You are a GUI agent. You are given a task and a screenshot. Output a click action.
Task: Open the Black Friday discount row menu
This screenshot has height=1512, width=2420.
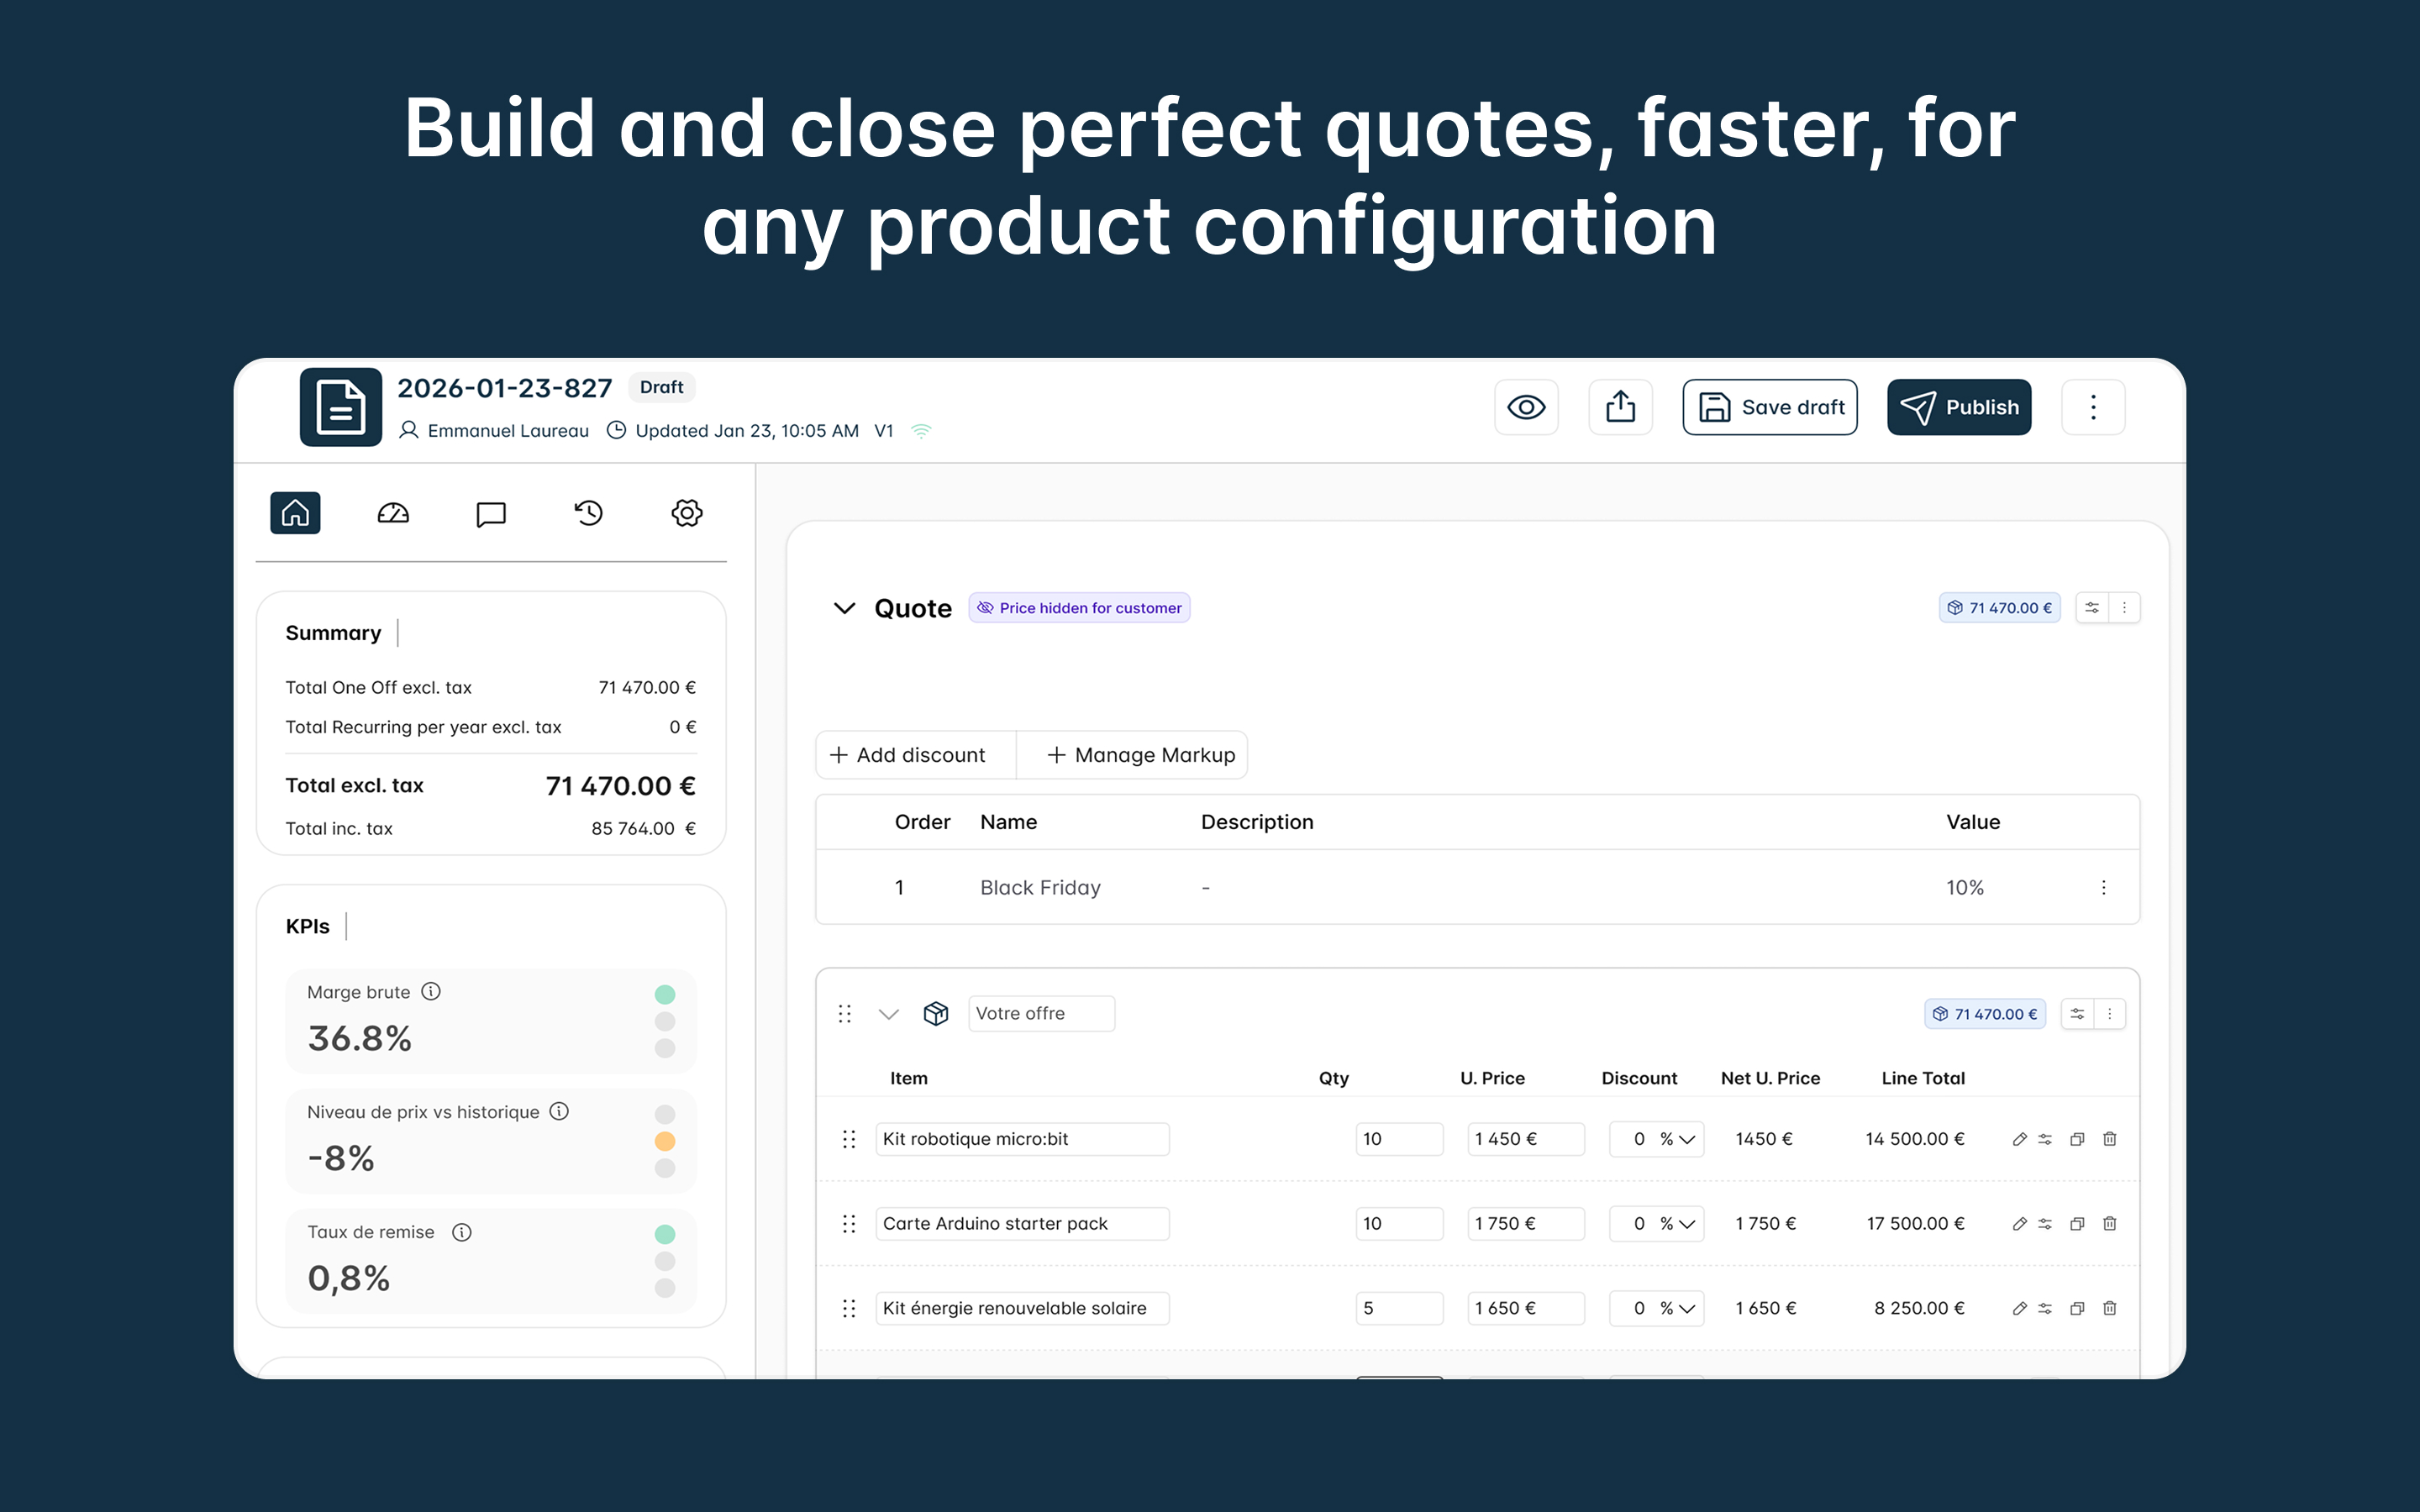tap(2103, 888)
